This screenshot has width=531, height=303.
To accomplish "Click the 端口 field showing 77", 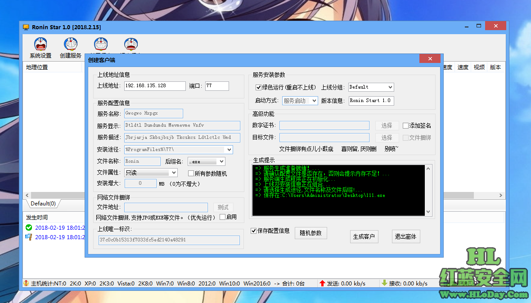I will click(217, 86).
